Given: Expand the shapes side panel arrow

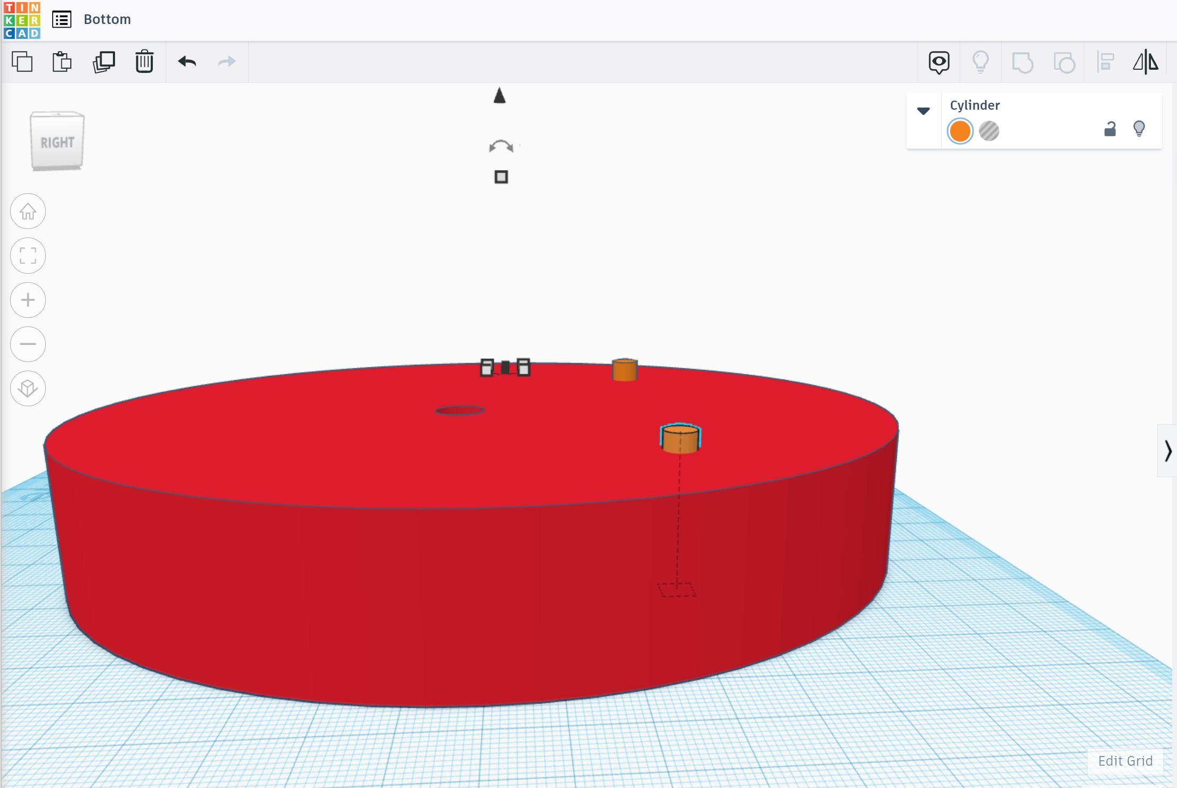Looking at the screenshot, I should point(1167,450).
